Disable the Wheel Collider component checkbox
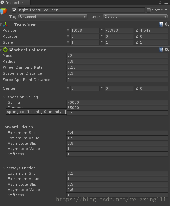This screenshot has height=206, width=170. (x=11, y=50)
